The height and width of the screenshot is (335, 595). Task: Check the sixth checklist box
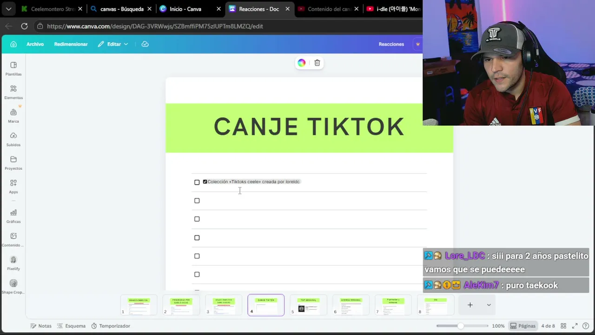point(197,275)
